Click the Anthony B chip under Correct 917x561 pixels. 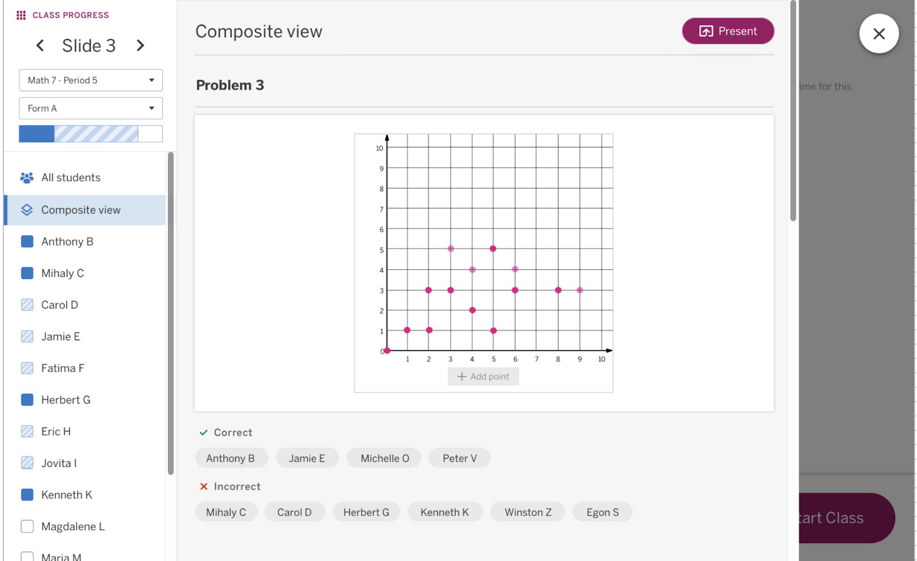(x=232, y=458)
